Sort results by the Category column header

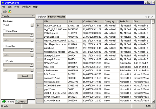[x=110, y=21]
